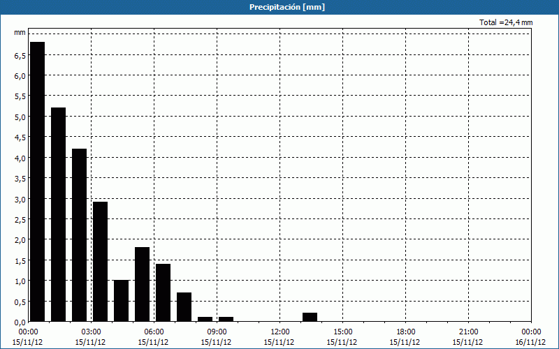Click the 00:00 time label dated 15/11/12
559x349 pixels.
tap(28, 332)
